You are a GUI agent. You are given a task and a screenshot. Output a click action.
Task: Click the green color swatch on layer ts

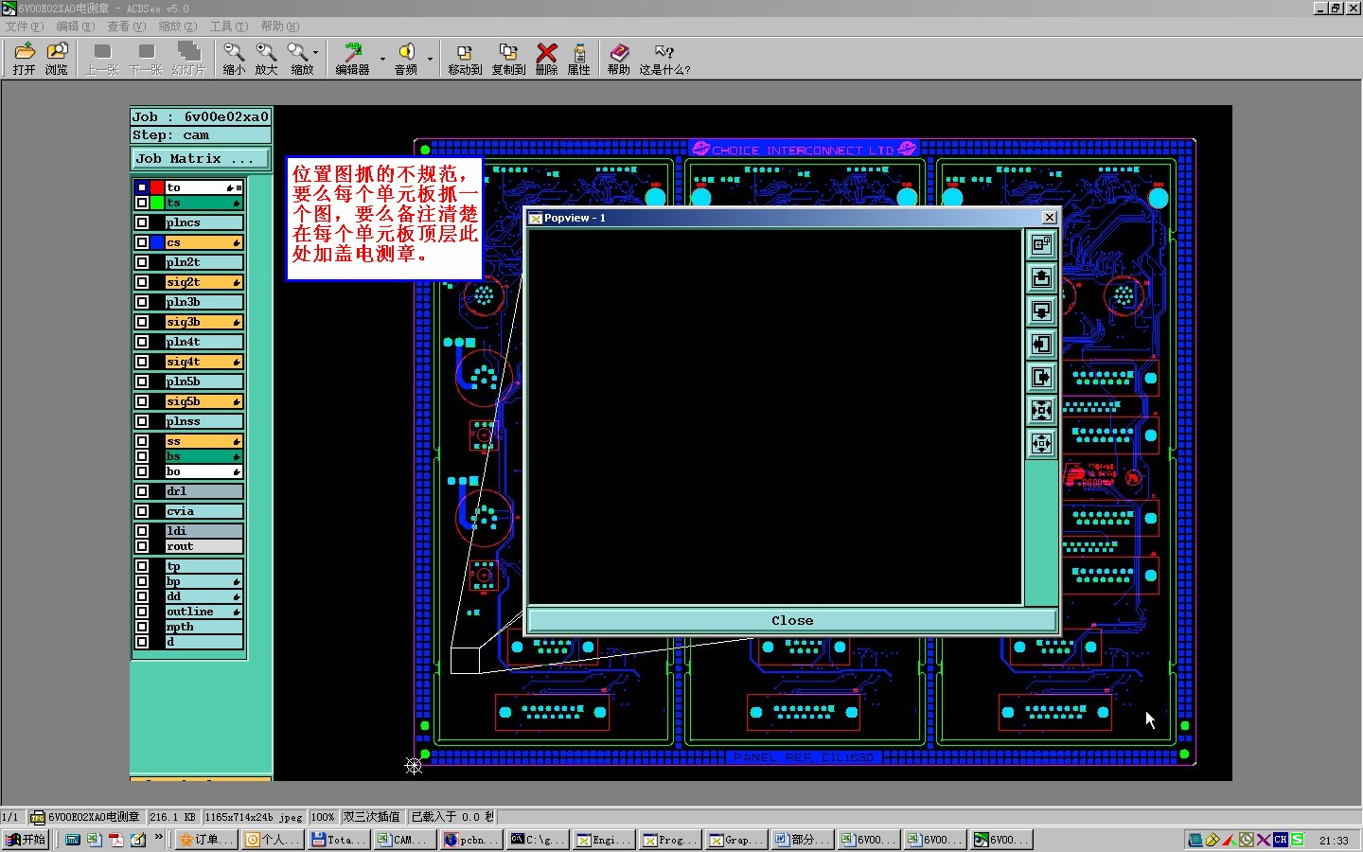coord(157,203)
